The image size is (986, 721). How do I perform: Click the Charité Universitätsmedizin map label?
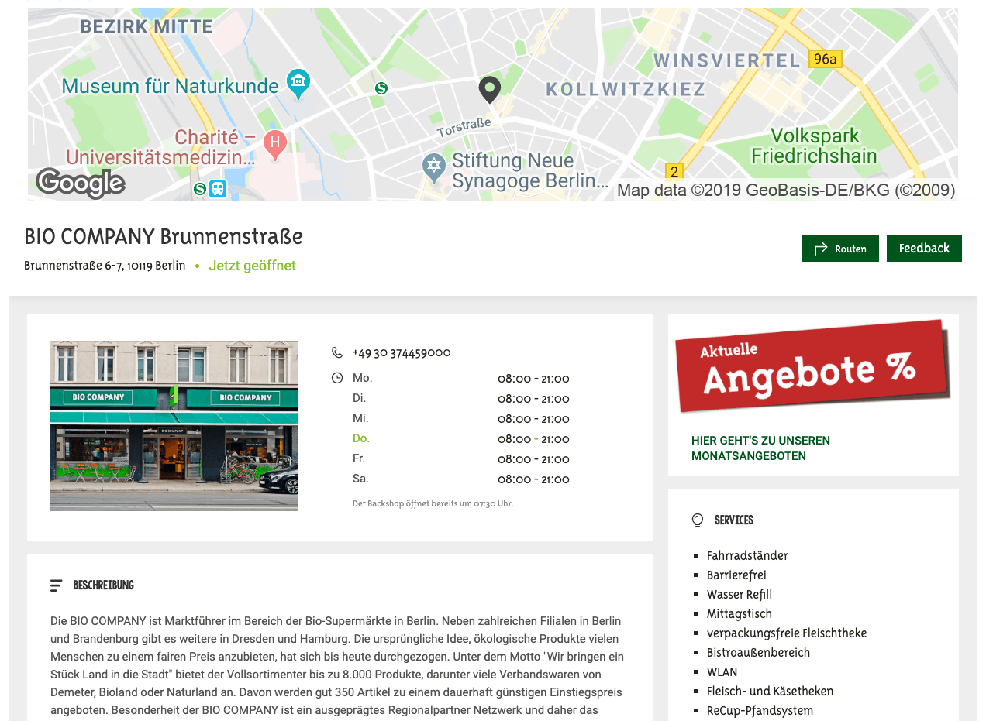[x=160, y=148]
